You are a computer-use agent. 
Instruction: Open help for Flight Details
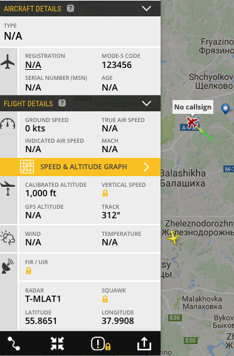(x=62, y=103)
